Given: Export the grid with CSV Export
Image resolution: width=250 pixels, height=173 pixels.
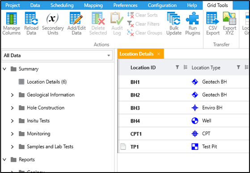Looking at the screenshot, I should (213, 24).
